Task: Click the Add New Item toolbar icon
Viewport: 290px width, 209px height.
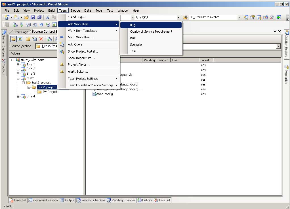Action: coord(17,17)
